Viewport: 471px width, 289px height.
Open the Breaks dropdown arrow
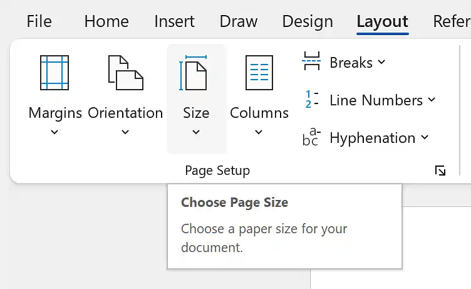point(381,62)
